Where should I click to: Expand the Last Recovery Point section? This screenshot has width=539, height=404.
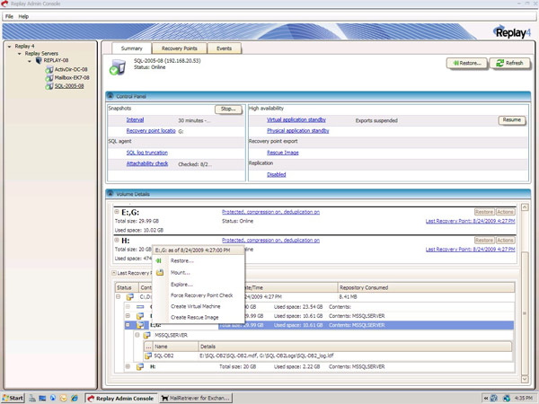pyautogui.click(x=113, y=272)
